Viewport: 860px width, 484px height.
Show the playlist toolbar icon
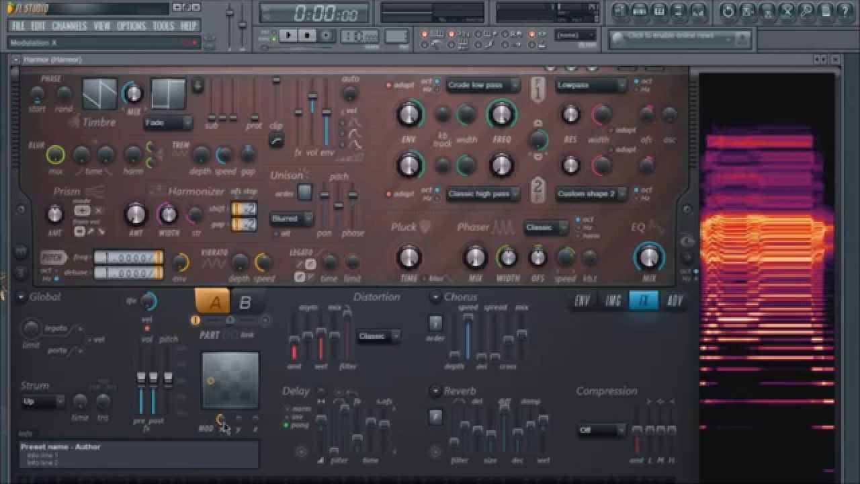pyautogui.click(x=620, y=10)
